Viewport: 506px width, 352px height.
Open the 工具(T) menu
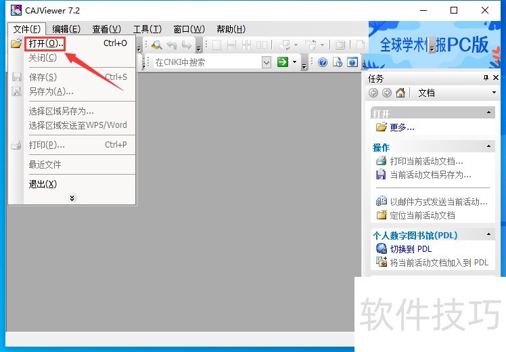(x=147, y=29)
